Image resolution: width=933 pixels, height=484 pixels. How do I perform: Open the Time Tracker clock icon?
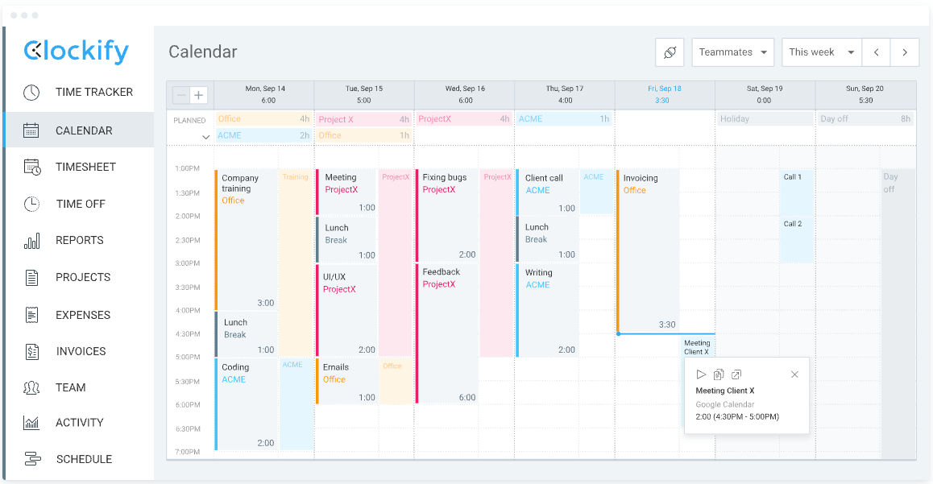(x=31, y=92)
